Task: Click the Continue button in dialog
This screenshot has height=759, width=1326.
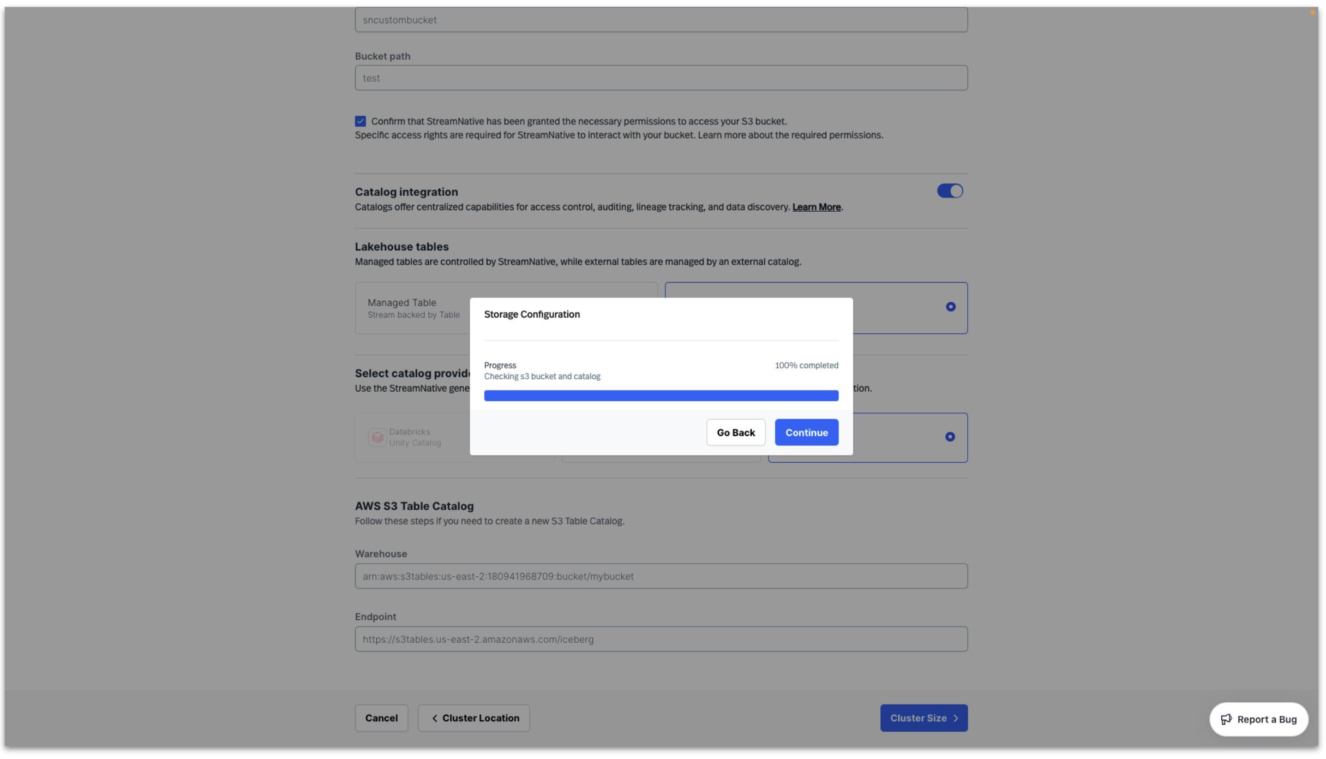Action: pos(806,432)
